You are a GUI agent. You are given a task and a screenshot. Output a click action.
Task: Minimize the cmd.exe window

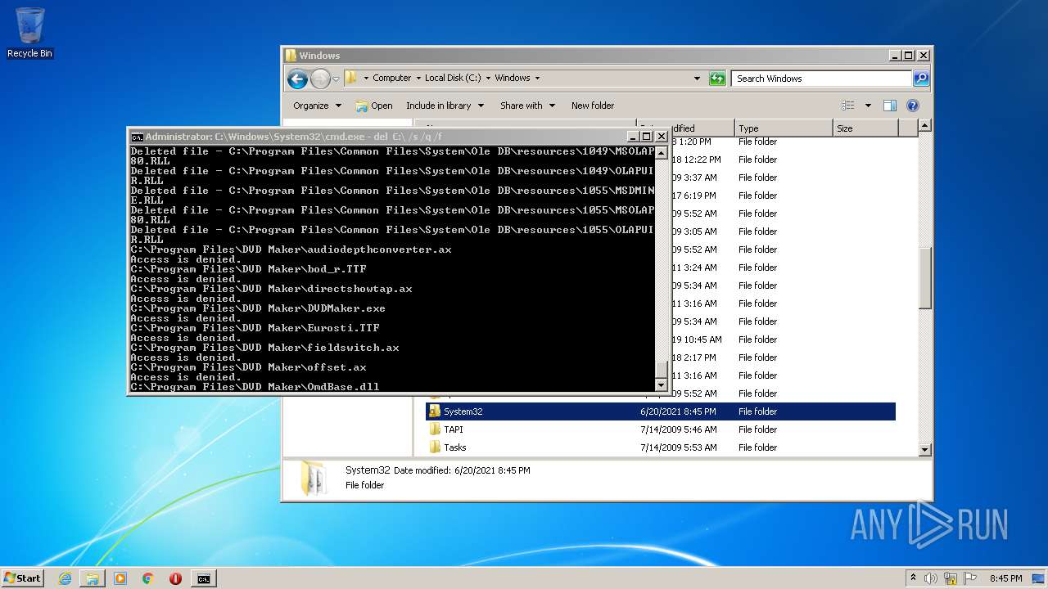click(632, 137)
